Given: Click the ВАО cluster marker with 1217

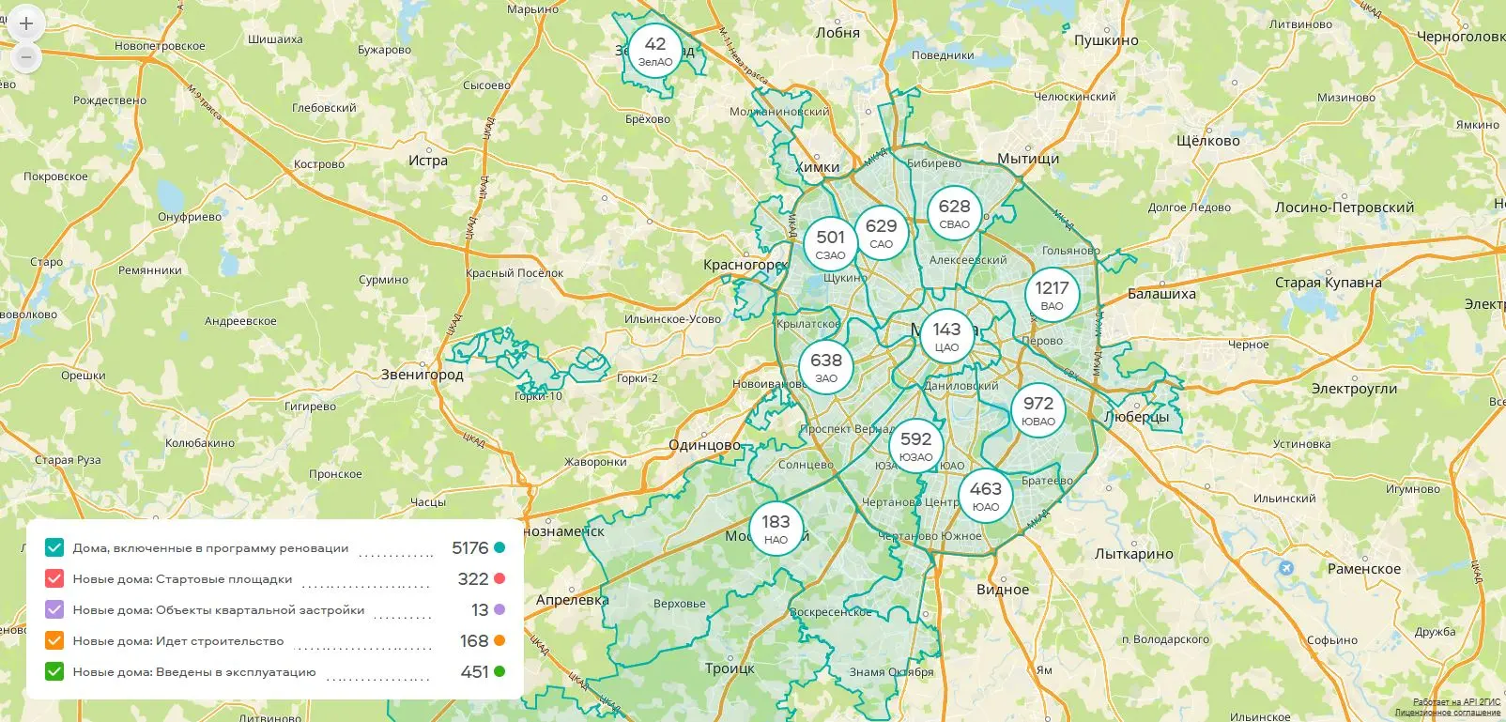Looking at the screenshot, I should point(1052,295).
